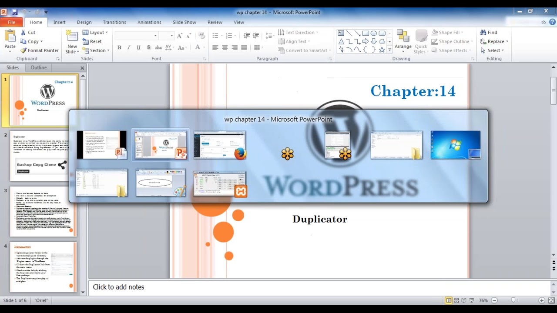The width and height of the screenshot is (557, 313).
Task: Click the Clear All Formatting icon
Action: [x=201, y=36]
